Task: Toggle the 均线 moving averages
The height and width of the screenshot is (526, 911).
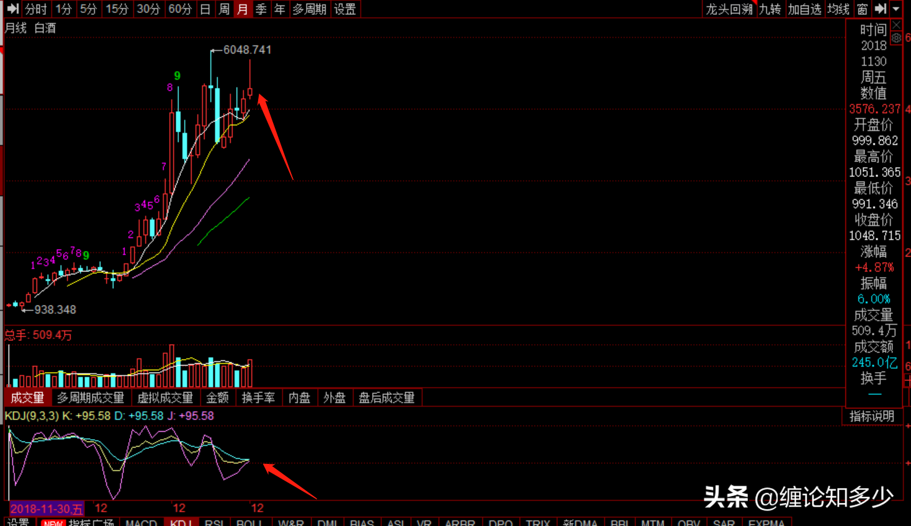Action: [x=838, y=9]
